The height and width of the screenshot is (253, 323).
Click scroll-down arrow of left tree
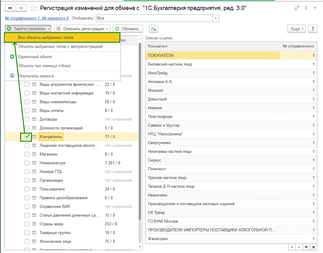(x=140, y=247)
